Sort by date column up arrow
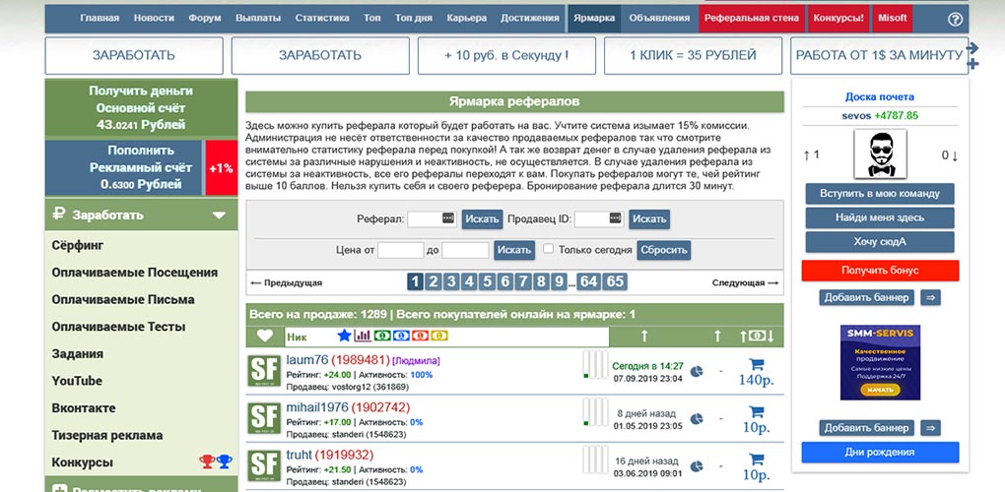The width and height of the screenshot is (1005, 492). point(644,336)
